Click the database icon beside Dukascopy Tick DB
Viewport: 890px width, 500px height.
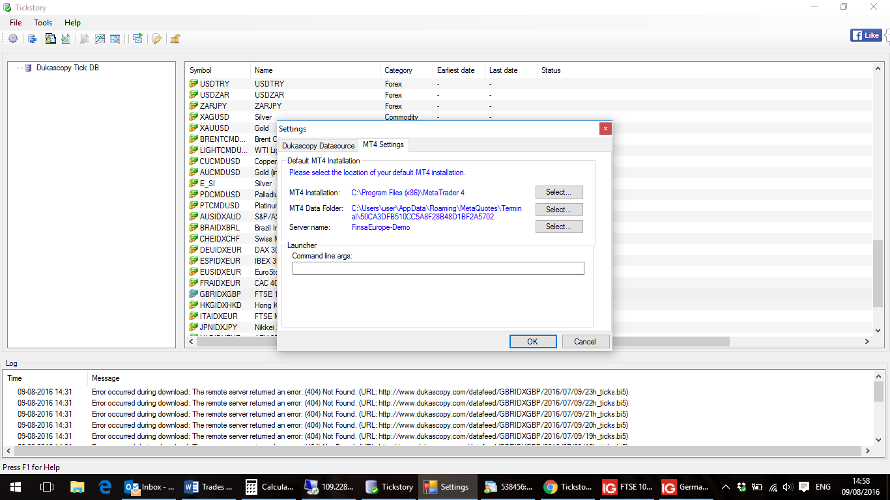coord(28,68)
